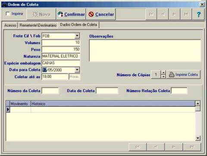Image resolution: width=207 pixels, height=156 pixels.
Task: Go to previous record in top toolbar
Action: click(163, 14)
